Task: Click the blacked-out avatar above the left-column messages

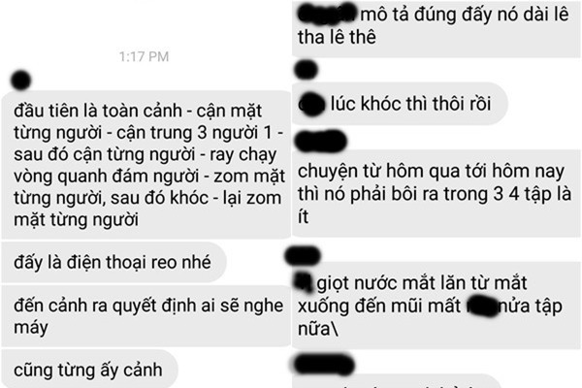Action: [x=21, y=80]
